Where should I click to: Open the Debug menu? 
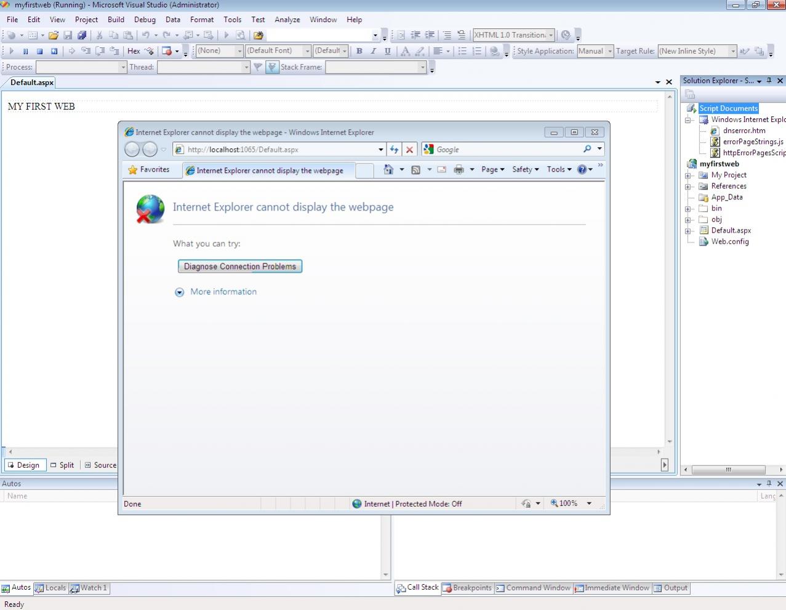pyautogui.click(x=145, y=20)
